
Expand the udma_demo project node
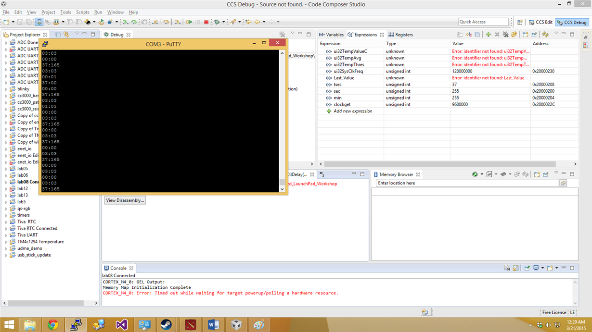6,248
